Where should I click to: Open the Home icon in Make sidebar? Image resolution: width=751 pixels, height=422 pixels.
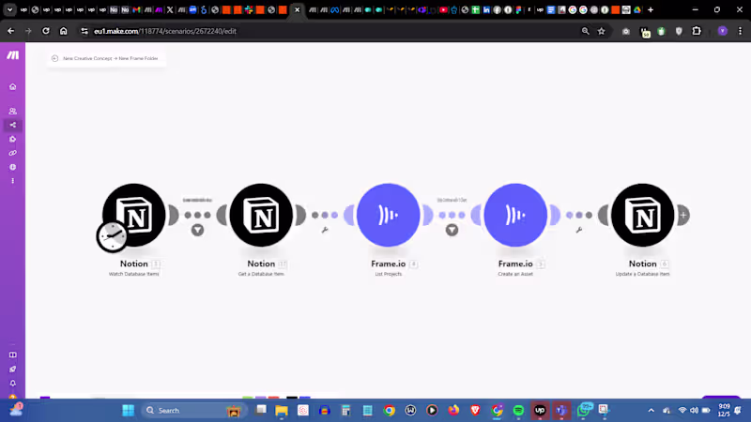(x=13, y=86)
